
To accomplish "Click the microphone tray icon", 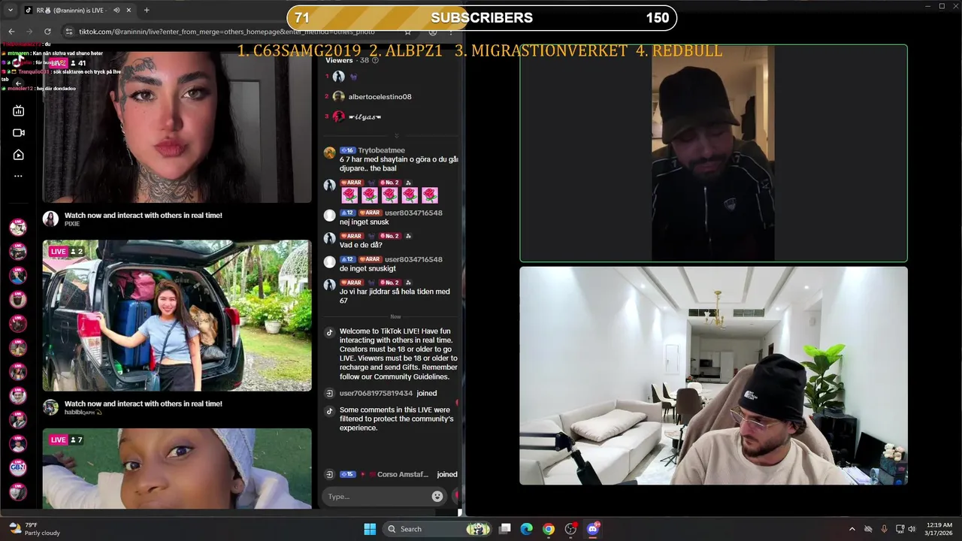I will pos(885,529).
